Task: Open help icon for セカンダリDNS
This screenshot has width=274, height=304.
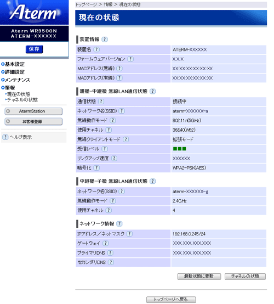Action: click(x=111, y=262)
